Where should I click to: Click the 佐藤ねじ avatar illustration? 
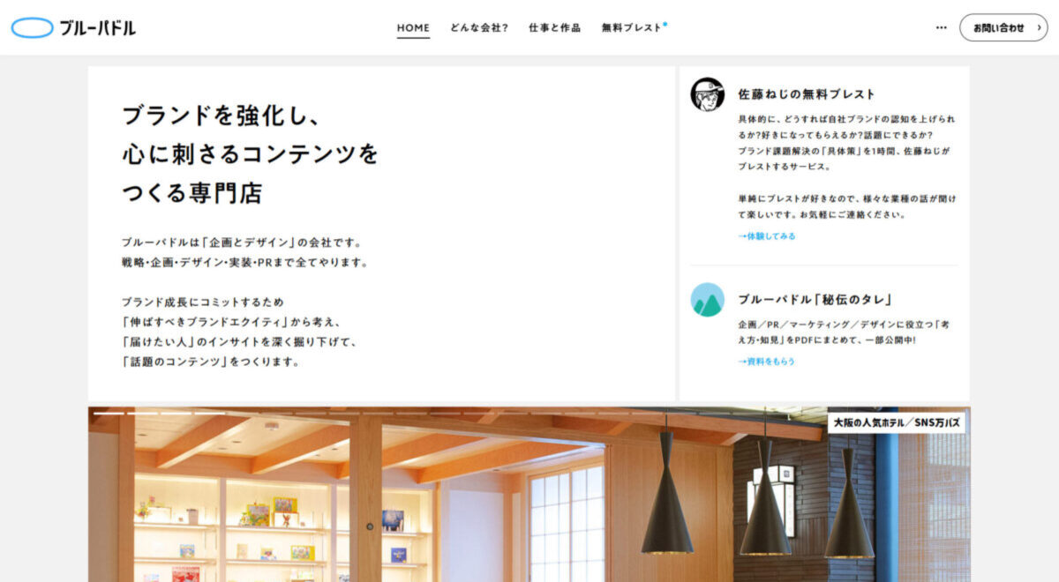tap(707, 94)
